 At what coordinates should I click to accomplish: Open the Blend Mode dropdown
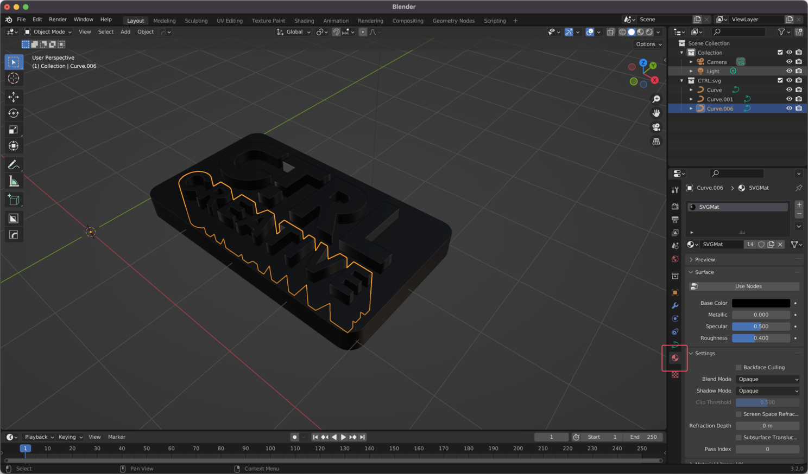[768, 379]
